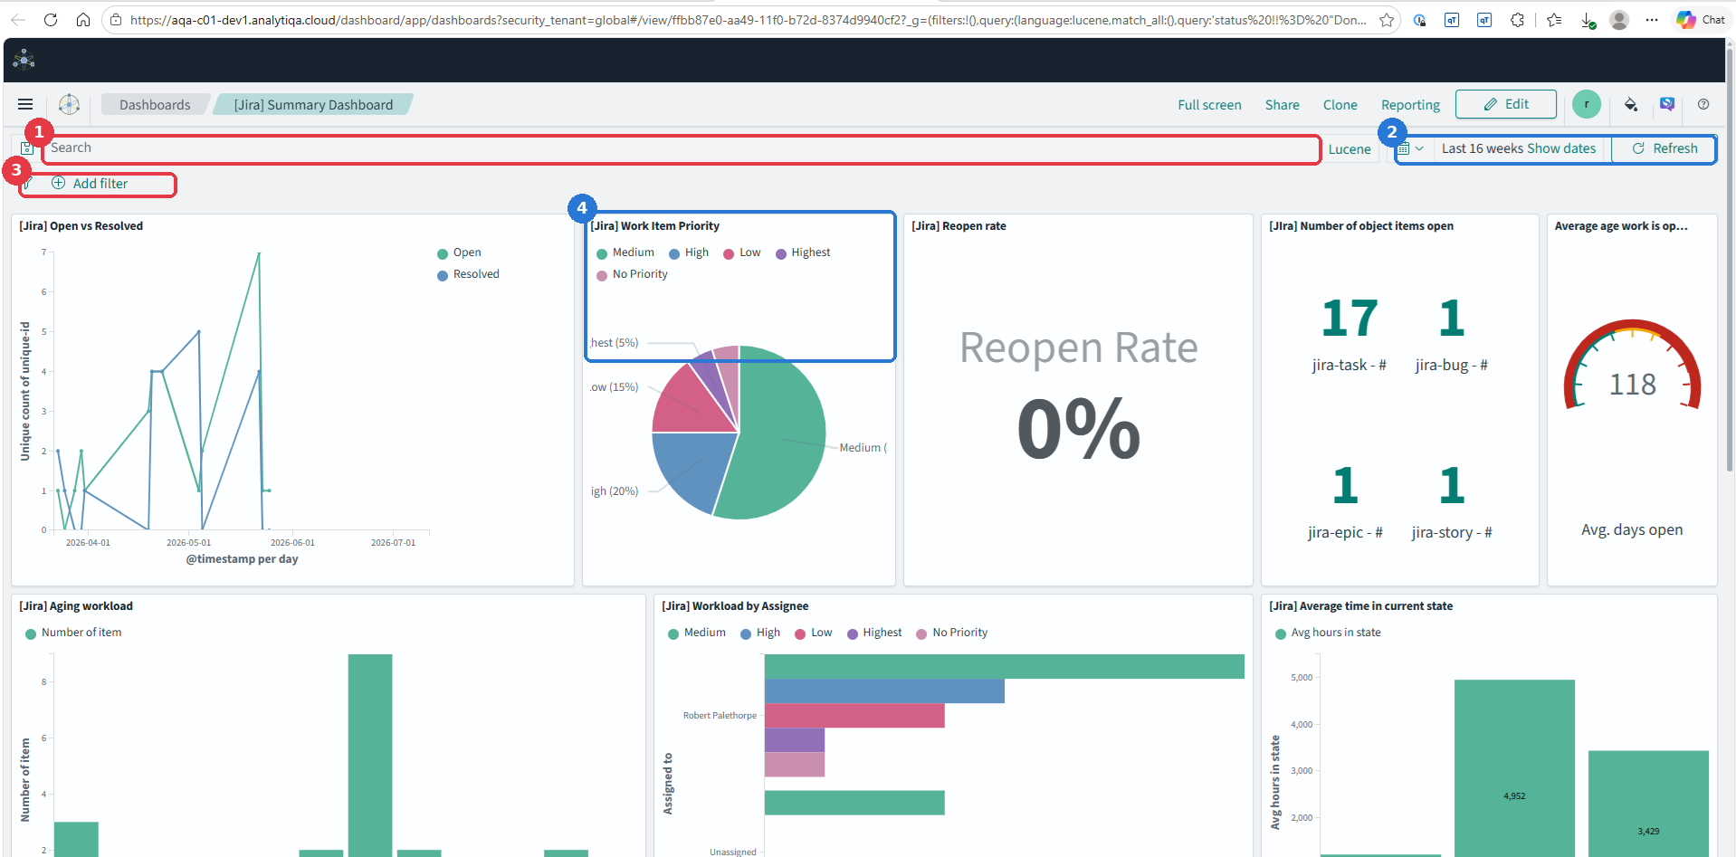1736x857 pixels.
Task: Click the plus icon of Add filter
Action: (x=58, y=183)
